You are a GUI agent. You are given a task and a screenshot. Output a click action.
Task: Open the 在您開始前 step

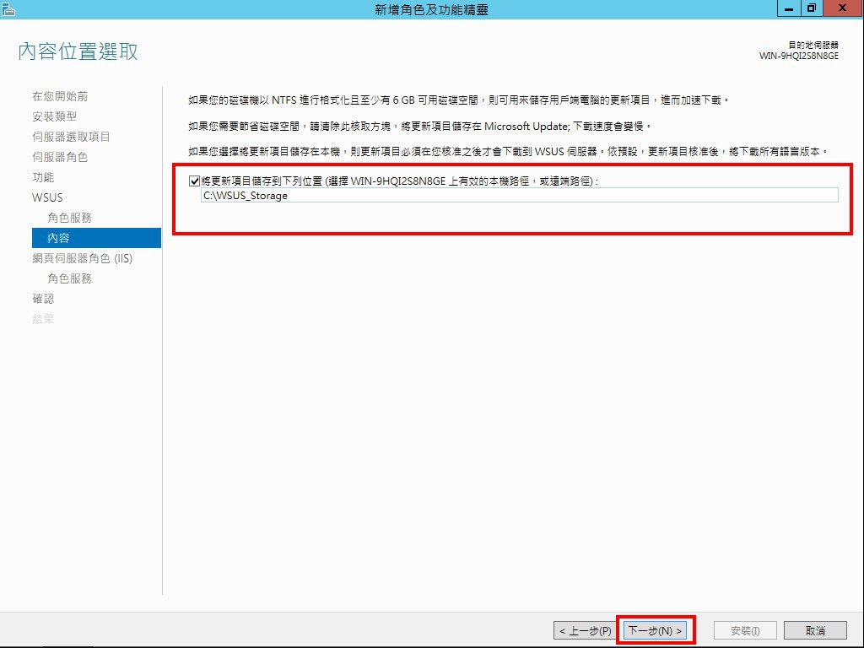pos(60,96)
